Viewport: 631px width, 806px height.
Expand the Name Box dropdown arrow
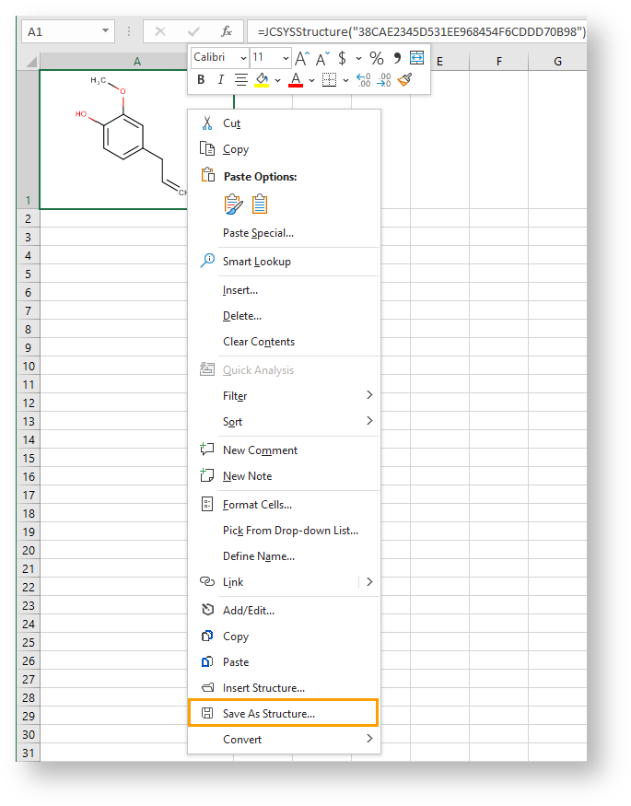click(106, 31)
